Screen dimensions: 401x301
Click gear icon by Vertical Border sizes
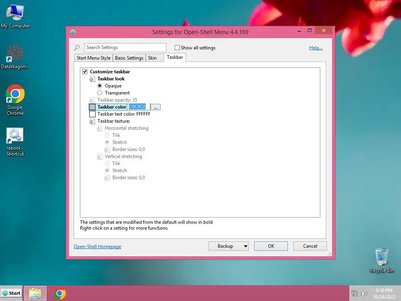point(107,178)
